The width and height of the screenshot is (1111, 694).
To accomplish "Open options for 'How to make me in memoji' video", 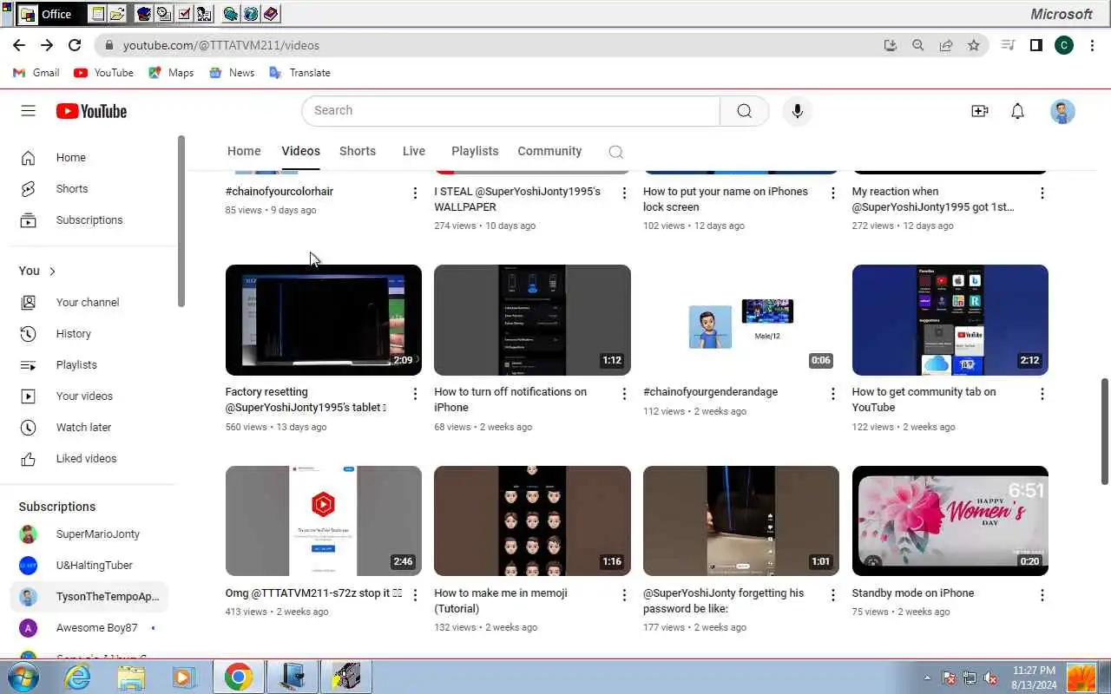I will [624, 595].
